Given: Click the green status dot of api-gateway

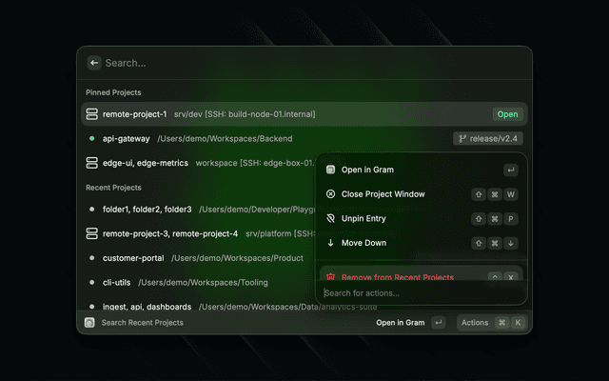Looking at the screenshot, I should [x=91, y=138].
